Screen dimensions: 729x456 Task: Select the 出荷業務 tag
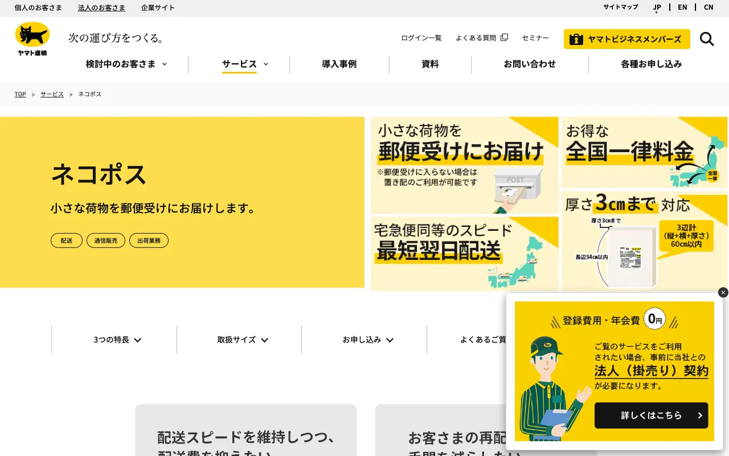(149, 241)
